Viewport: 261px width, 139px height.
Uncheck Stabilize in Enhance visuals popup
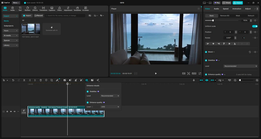pyautogui.click(x=88, y=92)
